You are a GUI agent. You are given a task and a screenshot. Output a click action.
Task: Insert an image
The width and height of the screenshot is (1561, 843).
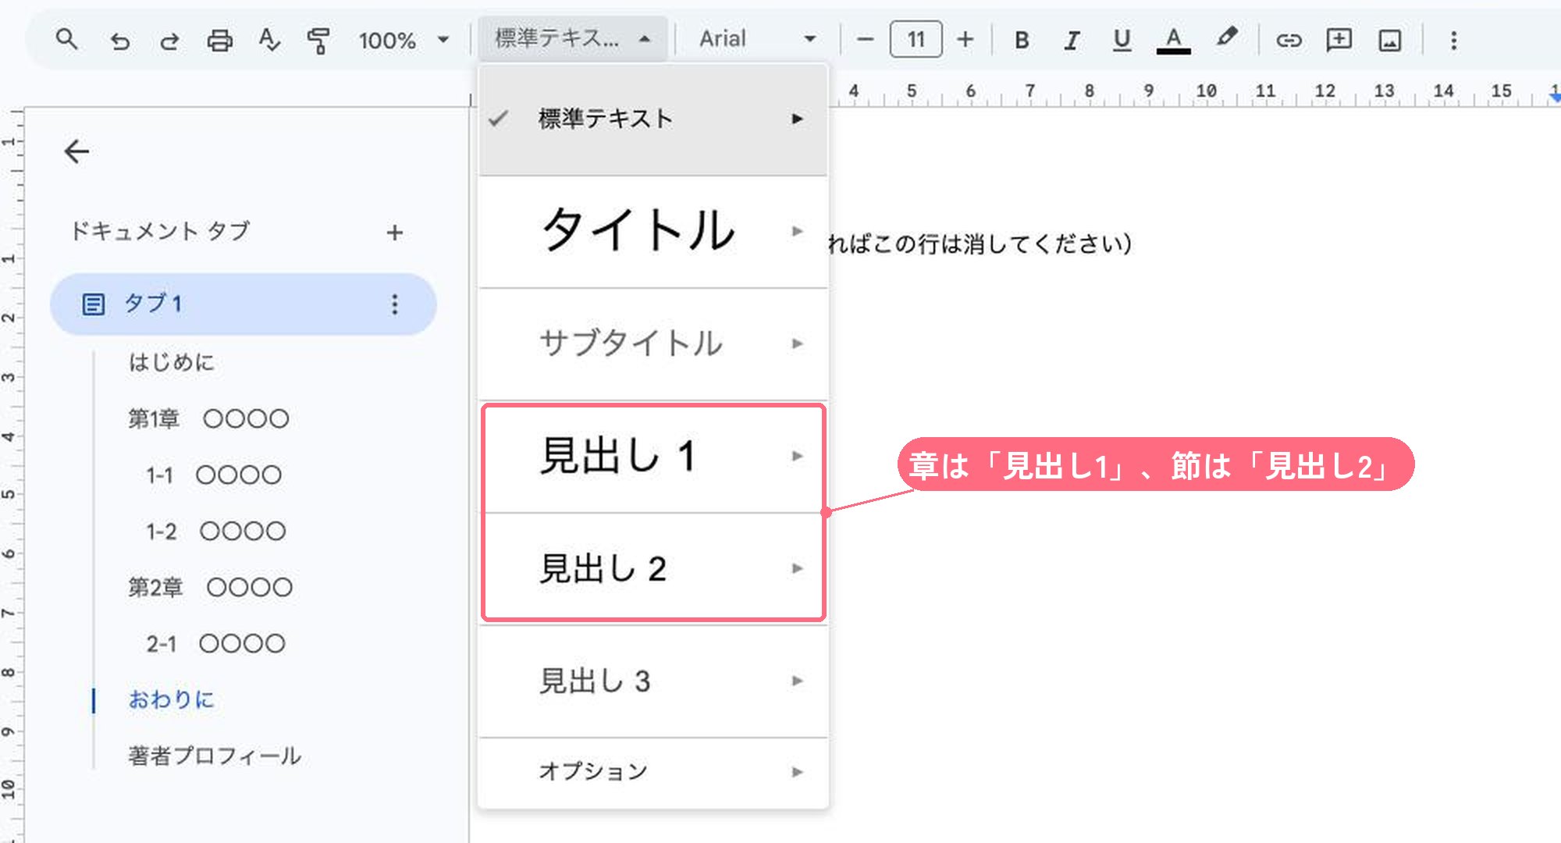tap(1389, 40)
